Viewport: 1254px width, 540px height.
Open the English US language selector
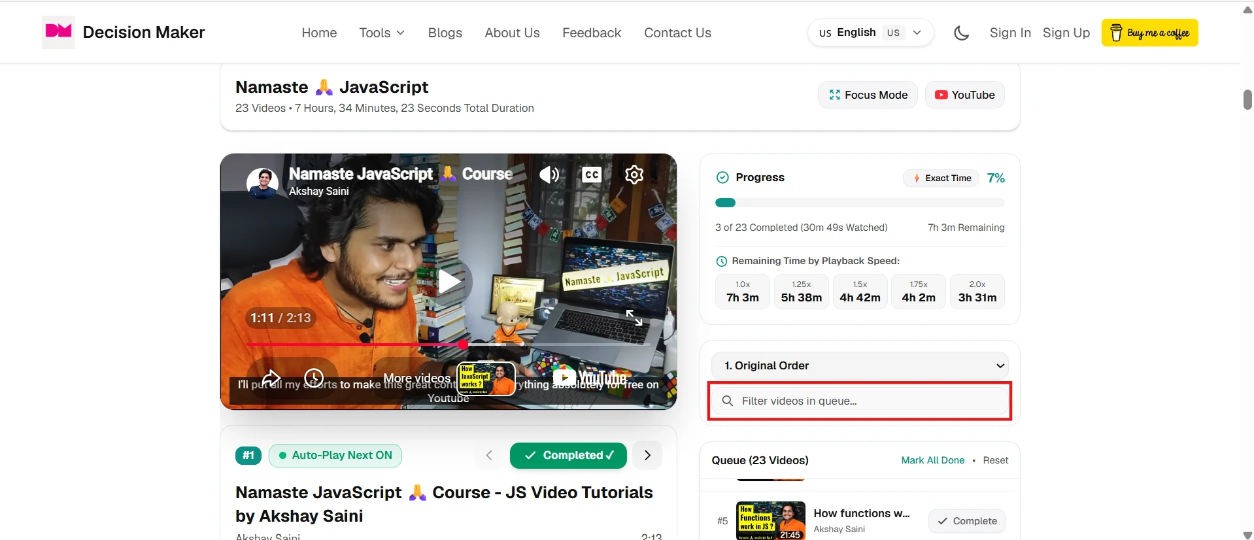870,33
